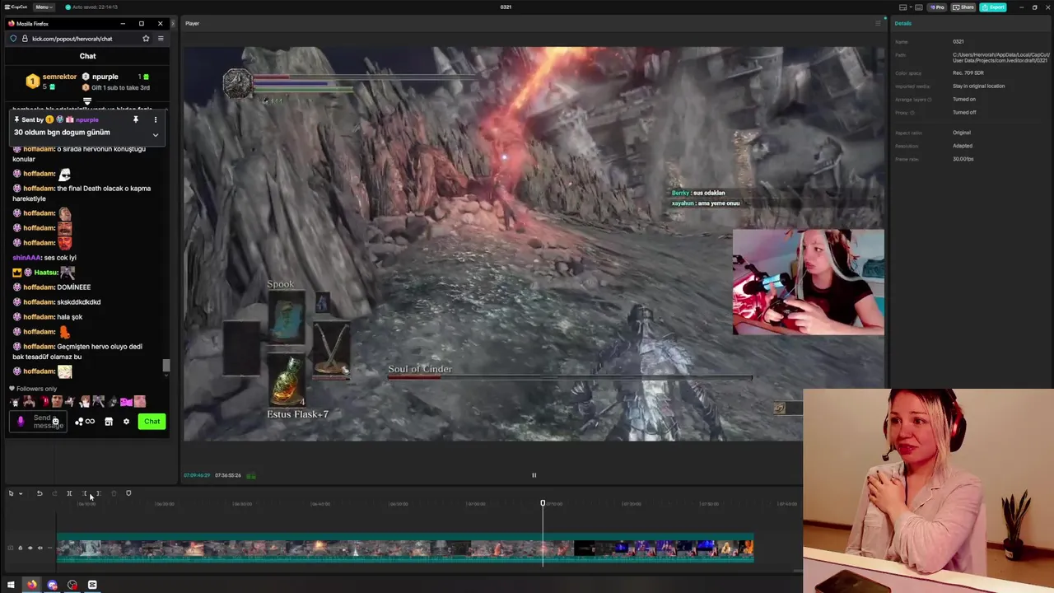The width and height of the screenshot is (1054, 593).
Task: Click the Share button
Action: tap(964, 7)
